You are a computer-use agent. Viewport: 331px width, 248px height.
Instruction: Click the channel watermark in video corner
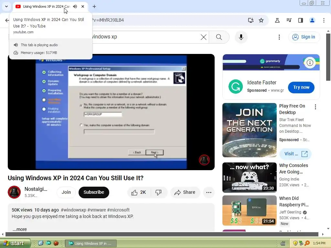pos(204,160)
